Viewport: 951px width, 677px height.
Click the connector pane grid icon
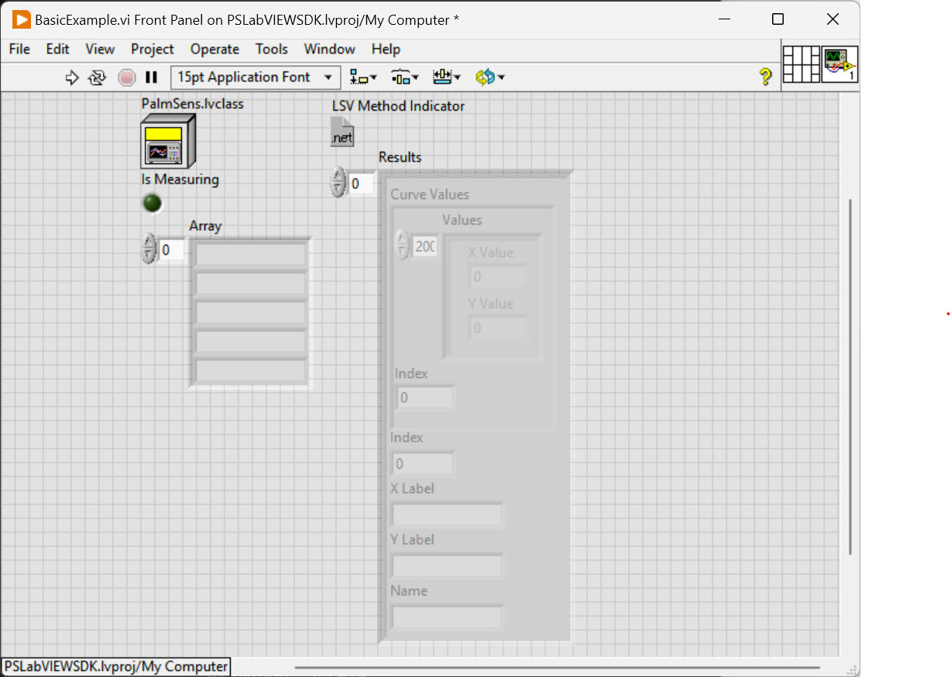801,64
